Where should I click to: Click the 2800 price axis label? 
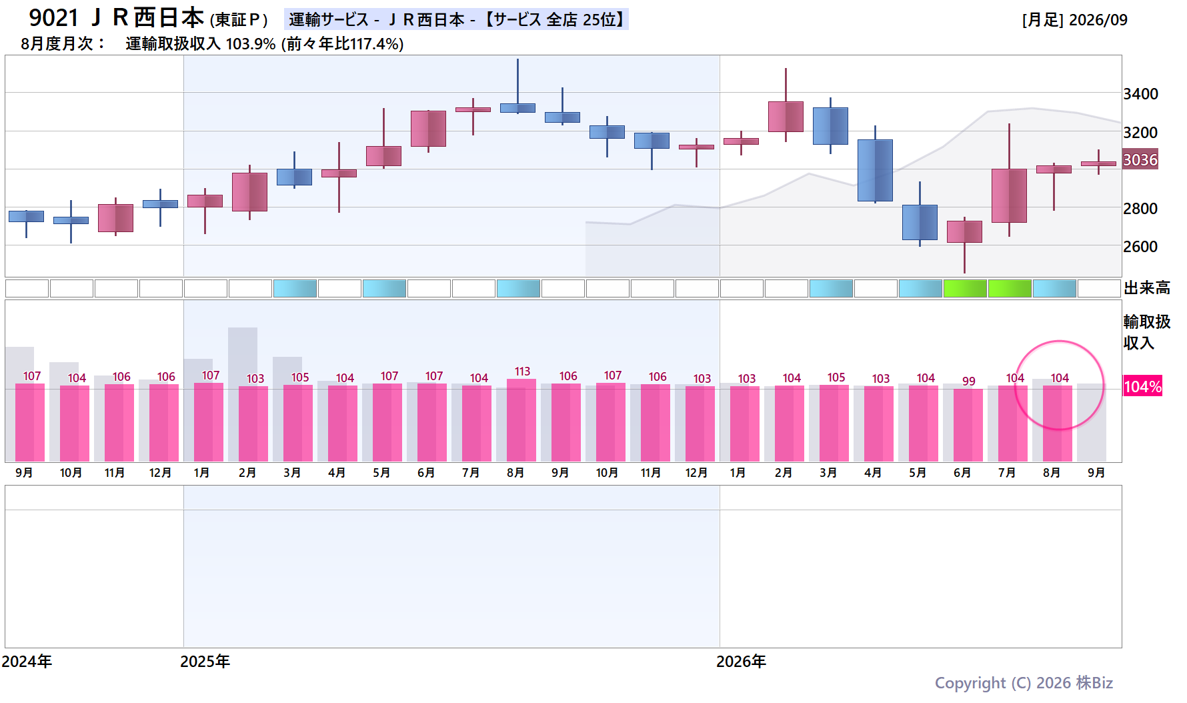click(1141, 209)
